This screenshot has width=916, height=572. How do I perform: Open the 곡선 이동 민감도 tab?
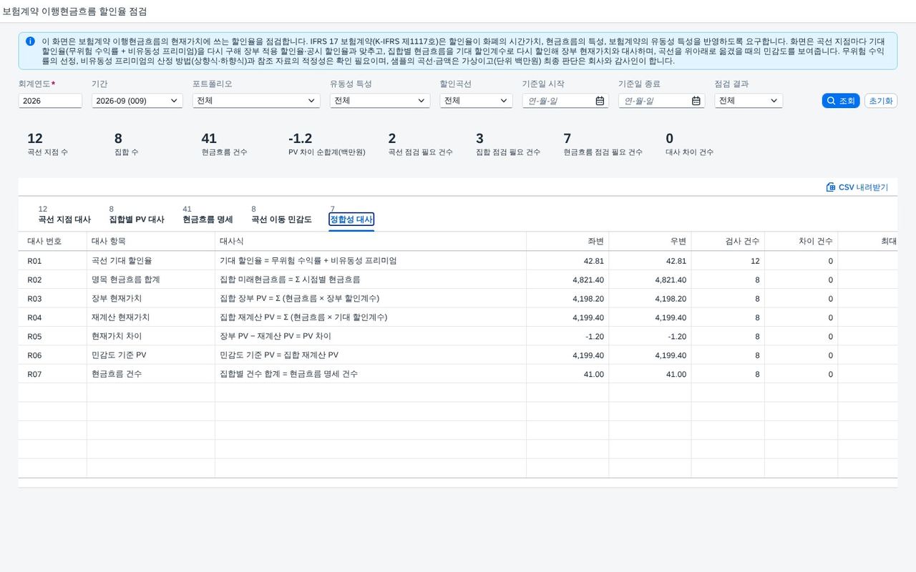coord(281,220)
